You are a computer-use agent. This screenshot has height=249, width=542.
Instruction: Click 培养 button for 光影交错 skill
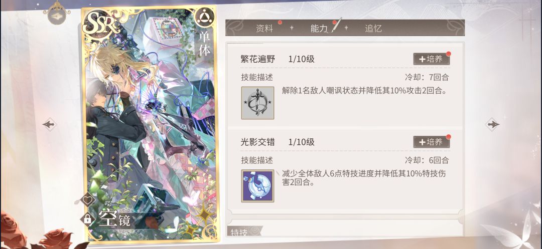tap(432, 142)
